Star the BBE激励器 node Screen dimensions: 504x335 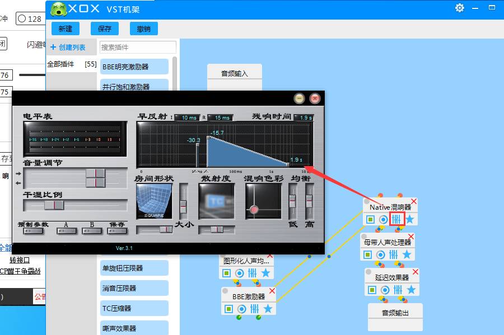point(268,309)
